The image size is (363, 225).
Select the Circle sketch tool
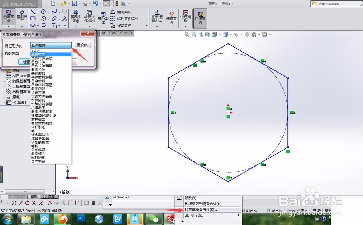coord(43,12)
